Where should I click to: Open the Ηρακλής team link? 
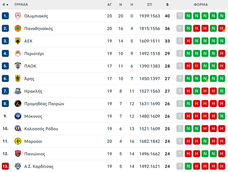[33, 91]
